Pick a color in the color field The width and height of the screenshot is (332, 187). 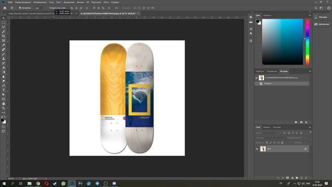point(282,42)
